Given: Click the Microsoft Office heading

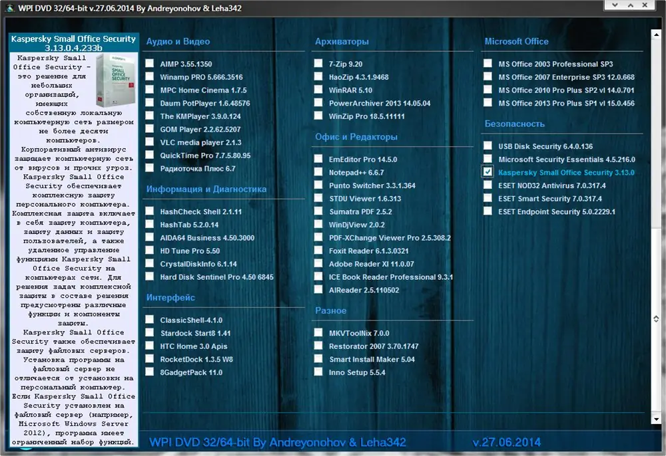Looking at the screenshot, I should coord(517,41).
